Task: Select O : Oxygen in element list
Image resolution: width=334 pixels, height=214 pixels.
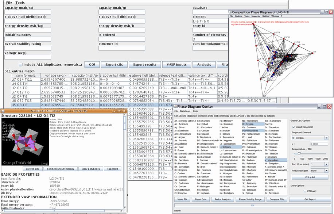Action: 252,124
